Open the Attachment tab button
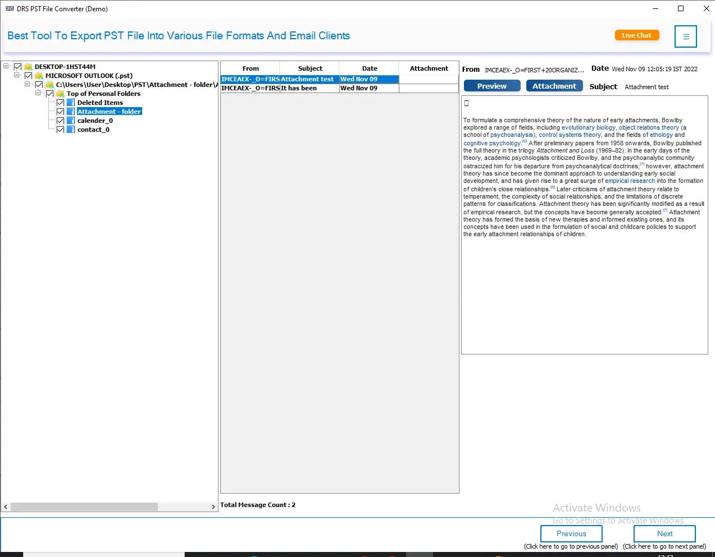Image resolution: width=715 pixels, height=557 pixels. (x=554, y=86)
